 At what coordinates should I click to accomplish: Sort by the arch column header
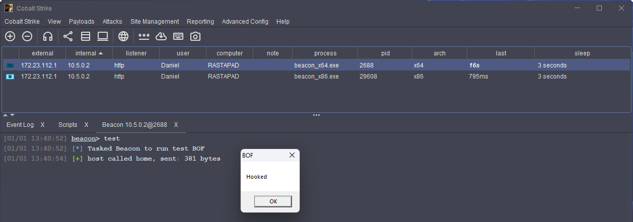[440, 53]
